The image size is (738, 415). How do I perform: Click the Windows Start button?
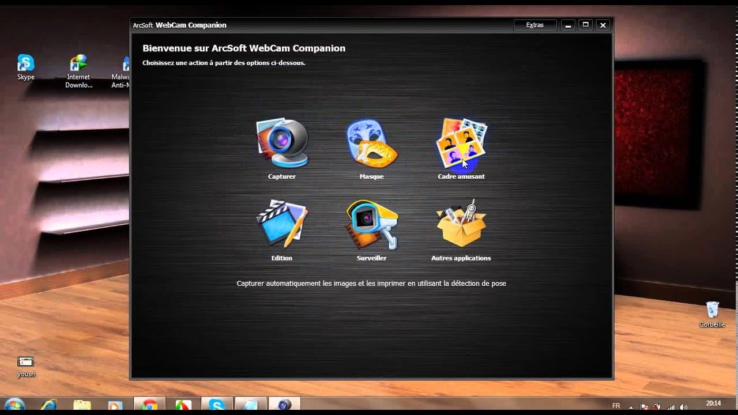pos(15,405)
